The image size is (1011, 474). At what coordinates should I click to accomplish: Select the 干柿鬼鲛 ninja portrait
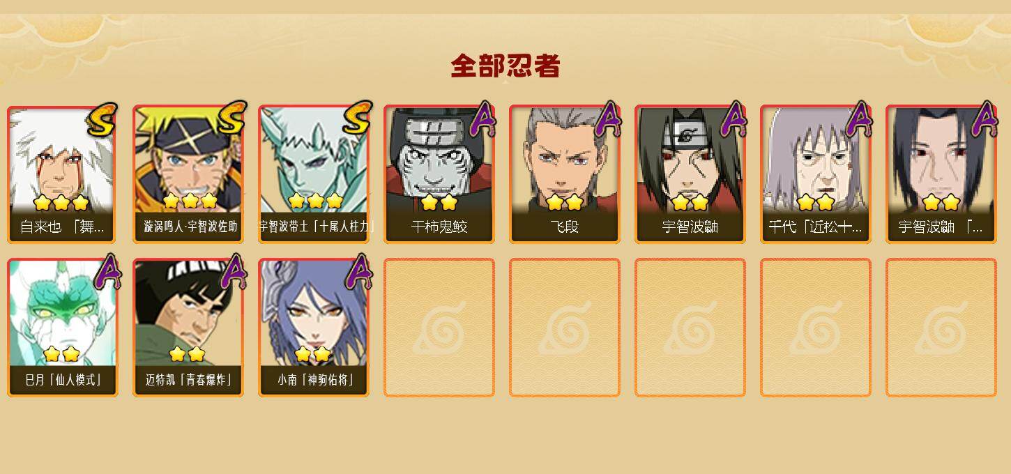tap(439, 174)
